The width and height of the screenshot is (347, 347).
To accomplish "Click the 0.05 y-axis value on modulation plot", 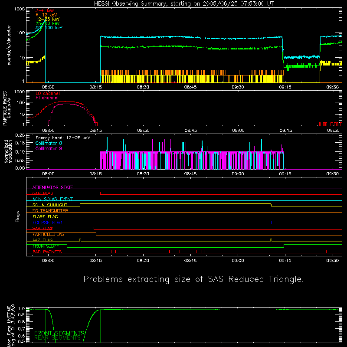I will click(20, 160).
